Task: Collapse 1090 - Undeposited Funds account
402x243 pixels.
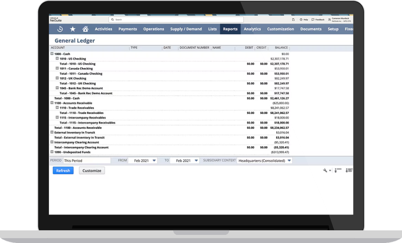Action: tap(52, 152)
